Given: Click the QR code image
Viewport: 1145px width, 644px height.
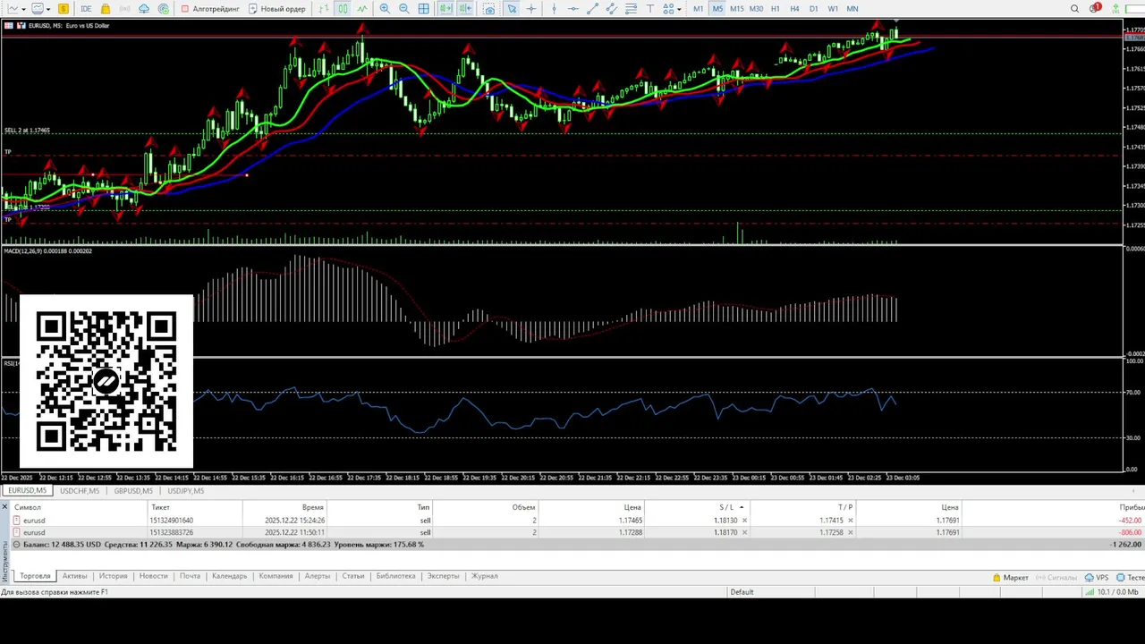Looking at the screenshot, I should point(106,382).
